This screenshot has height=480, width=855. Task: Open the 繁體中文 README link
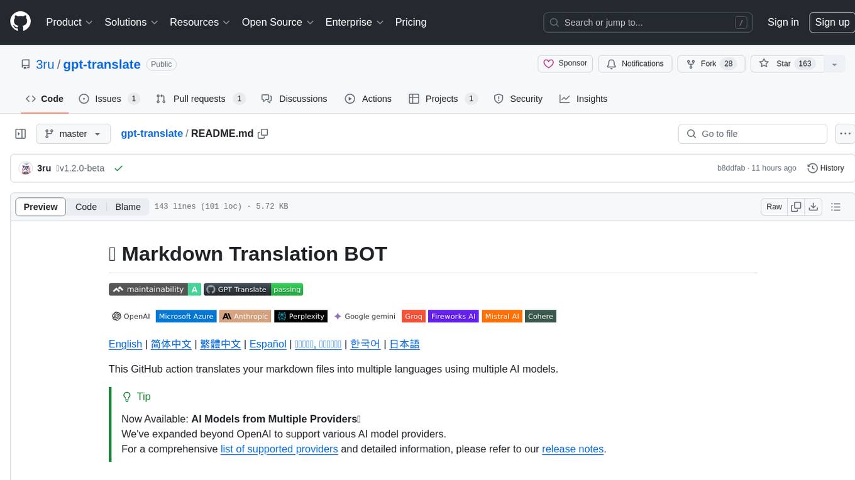click(x=221, y=344)
